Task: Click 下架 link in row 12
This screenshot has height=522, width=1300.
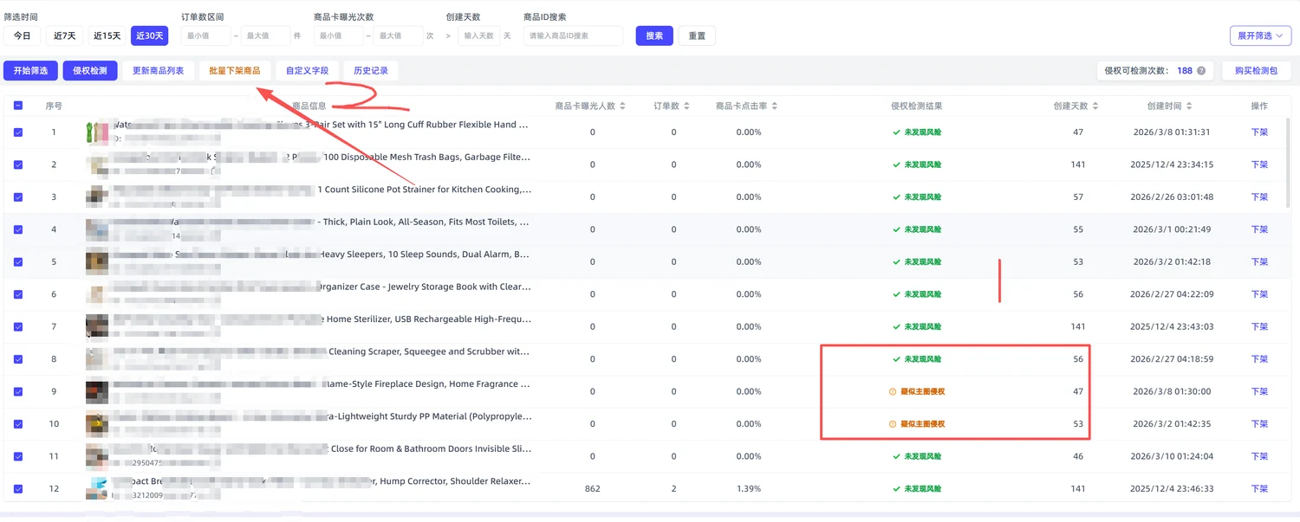Action: click(1259, 489)
